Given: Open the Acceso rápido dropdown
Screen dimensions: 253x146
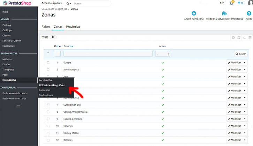Looking at the screenshot, I should click(52, 3).
